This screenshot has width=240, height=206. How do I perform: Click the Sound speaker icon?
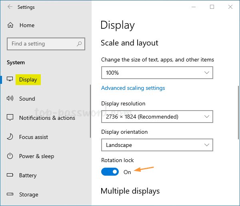point(10,99)
